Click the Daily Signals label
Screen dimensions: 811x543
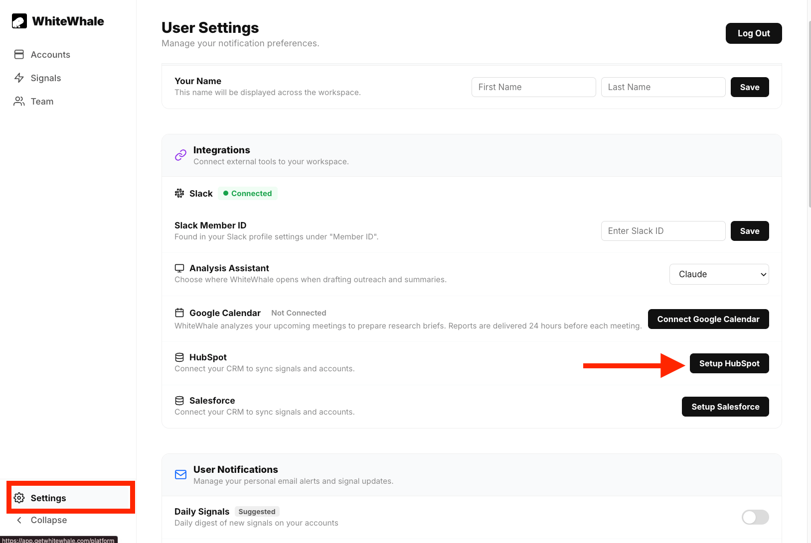pyautogui.click(x=202, y=512)
